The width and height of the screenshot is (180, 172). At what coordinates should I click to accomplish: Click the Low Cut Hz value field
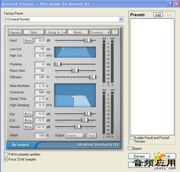pyautogui.click(x=40, y=49)
